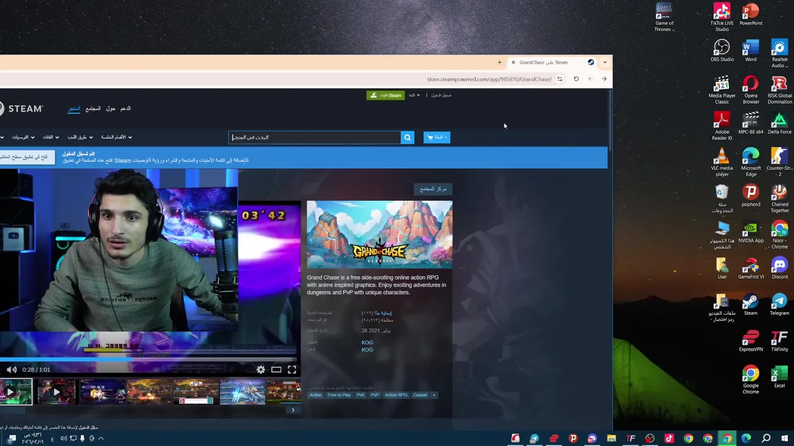This screenshot has height=446, width=794.
Task: Open Adobe Reader XI shortcut
Action: click(x=722, y=126)
